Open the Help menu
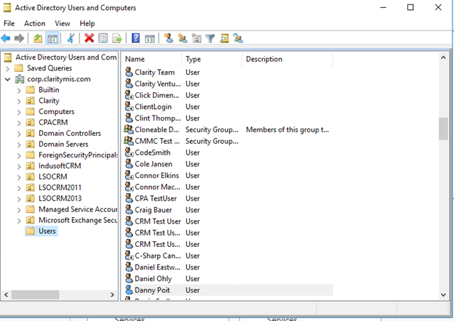 point(87,23)
